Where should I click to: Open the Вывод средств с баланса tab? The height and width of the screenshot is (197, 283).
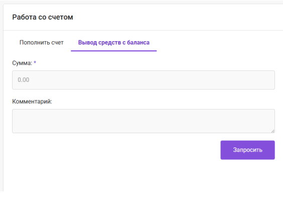click(x=114, y=43)
